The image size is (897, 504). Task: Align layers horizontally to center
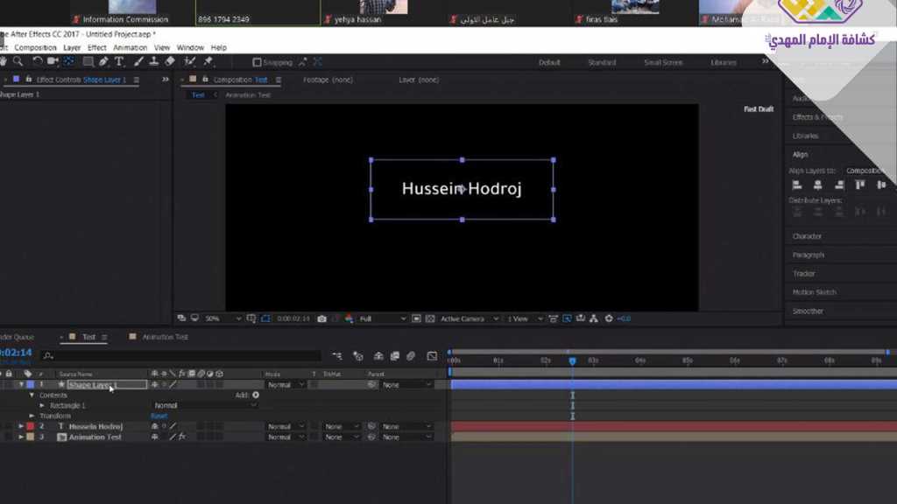pyautogui.click(x=818, y=185)
